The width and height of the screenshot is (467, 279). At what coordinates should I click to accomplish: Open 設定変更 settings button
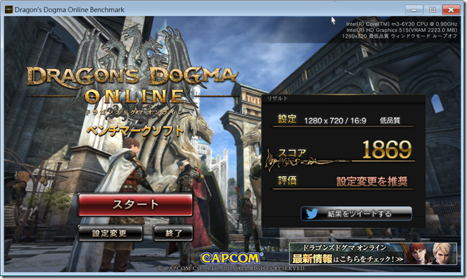point(110,233)
